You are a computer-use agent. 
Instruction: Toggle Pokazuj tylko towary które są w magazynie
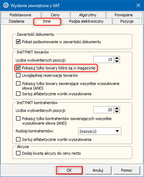pyautogui.click(x=18, y=68)
